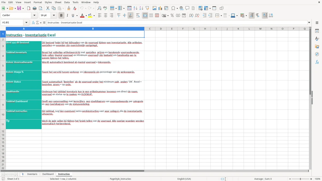Image resolution: width=322 pixels, height=181 pixels.
Task: Toggle left-to-right text direction
Action: (x=252, y=16)
